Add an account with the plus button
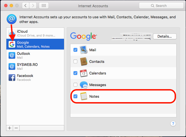 click(10, 128)
